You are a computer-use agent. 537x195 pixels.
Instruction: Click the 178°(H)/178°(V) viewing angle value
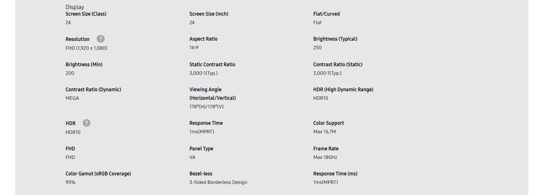[x=206, y=107]
